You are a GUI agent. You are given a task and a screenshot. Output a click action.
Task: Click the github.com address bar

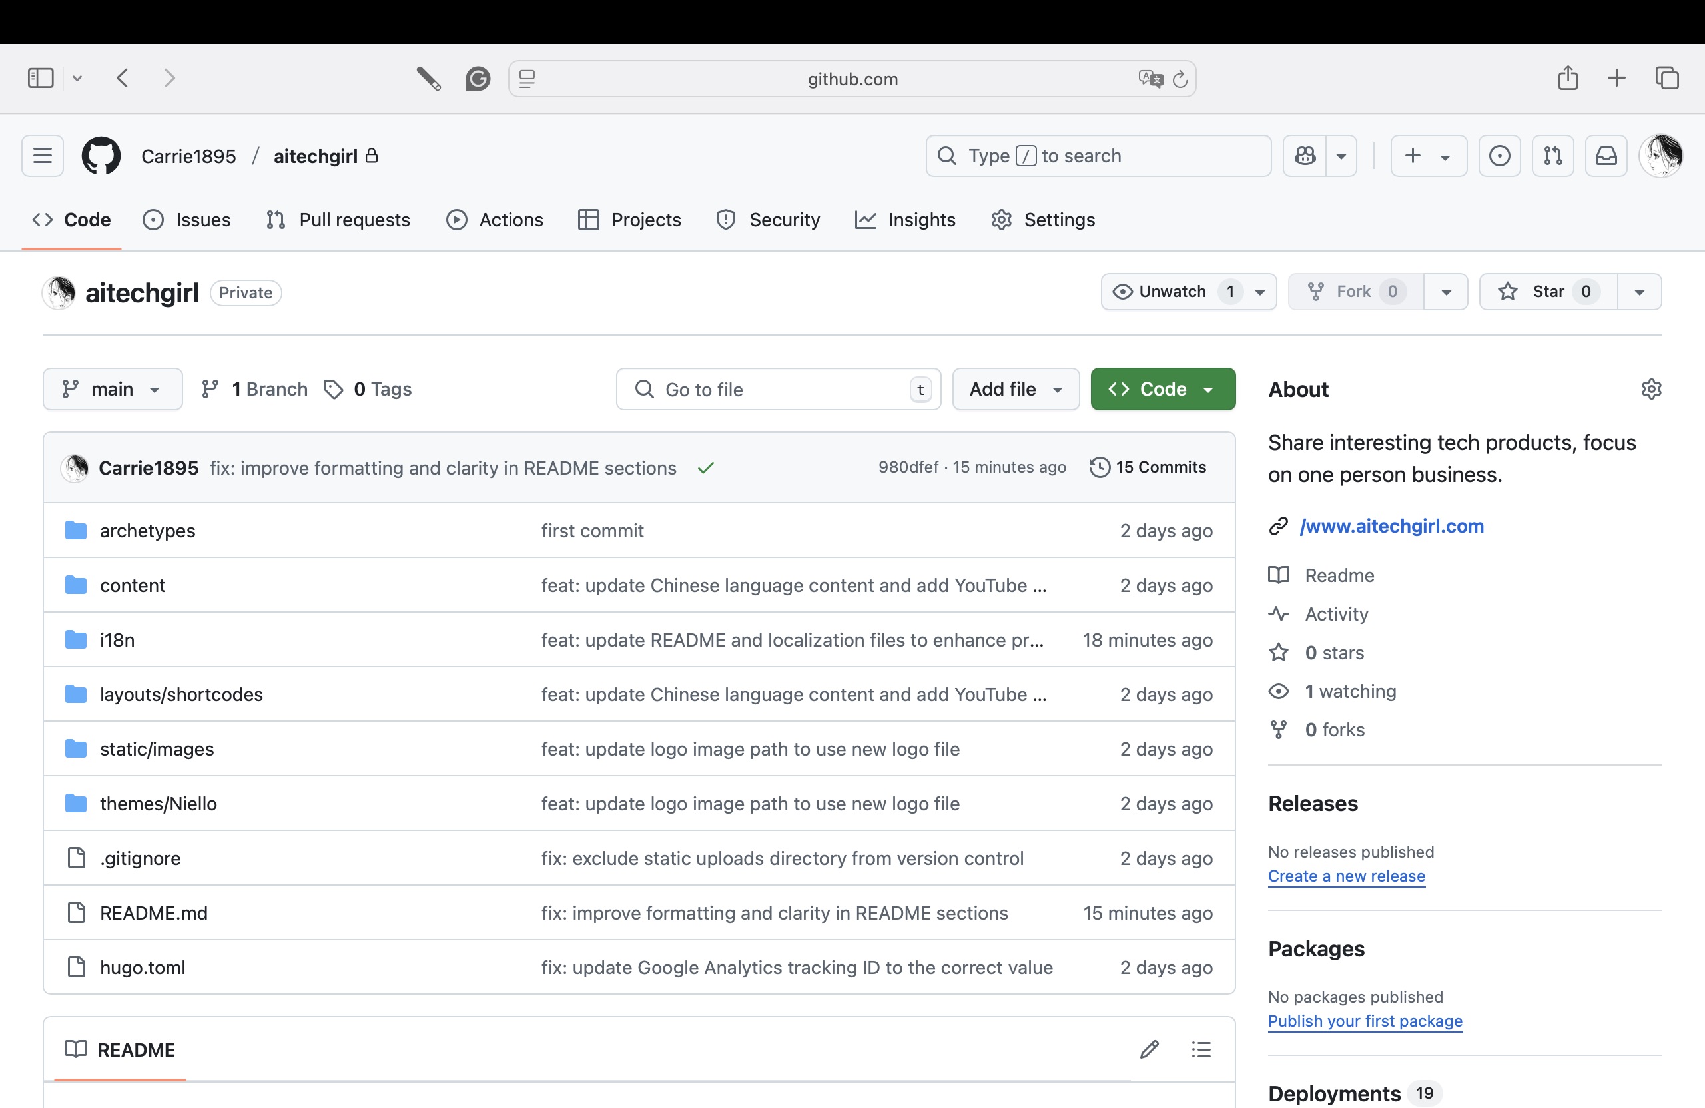852,79
